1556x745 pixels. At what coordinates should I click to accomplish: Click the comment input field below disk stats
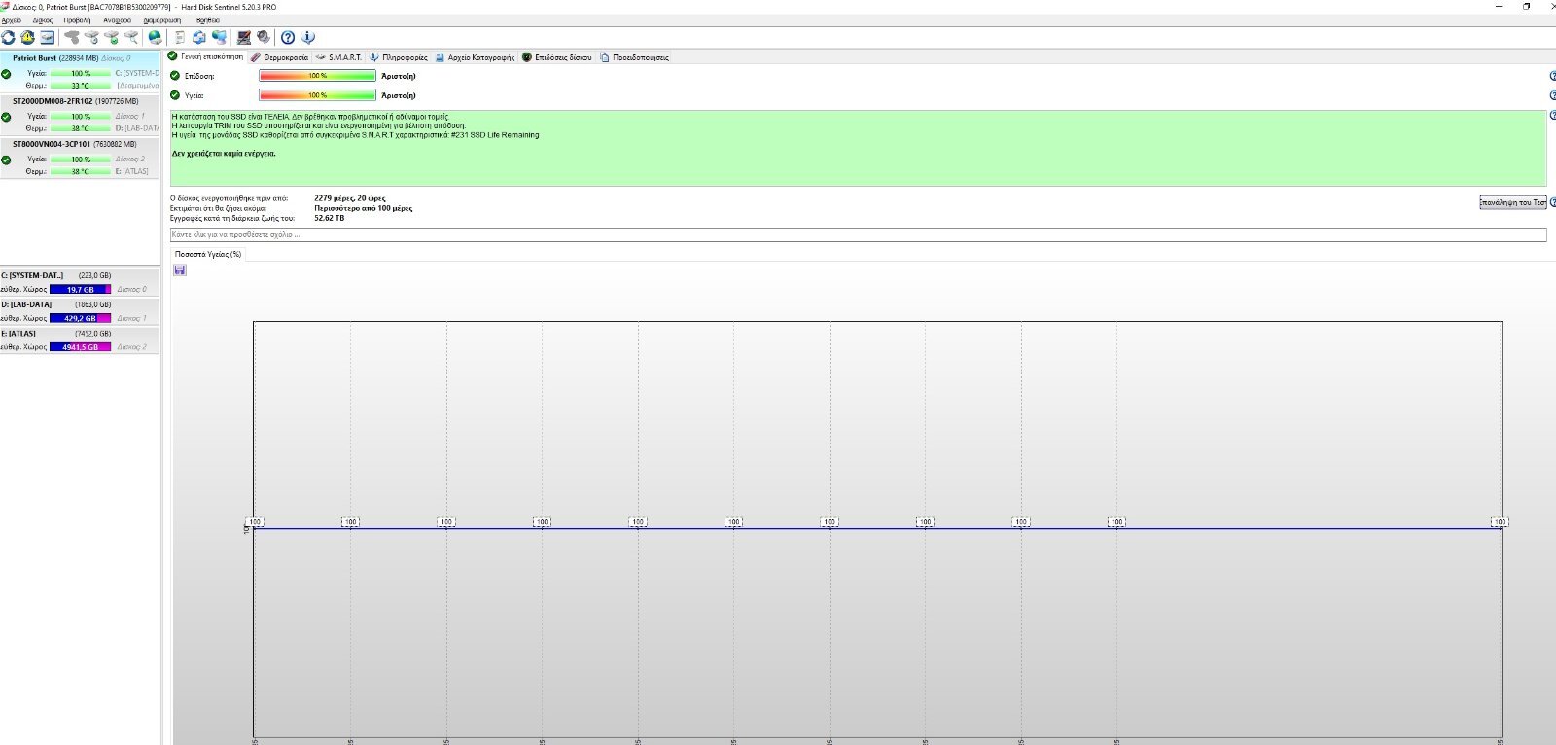[x=858, y=234]
